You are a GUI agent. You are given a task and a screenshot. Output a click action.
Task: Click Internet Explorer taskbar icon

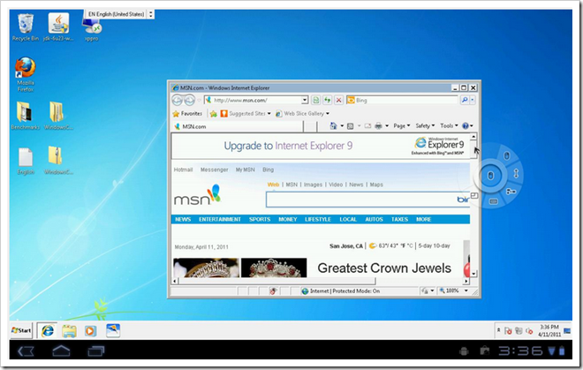[47, 330]
